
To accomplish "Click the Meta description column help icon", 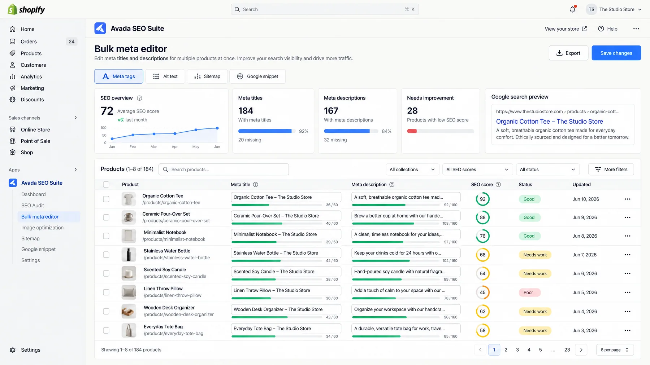I will [392, 185].
